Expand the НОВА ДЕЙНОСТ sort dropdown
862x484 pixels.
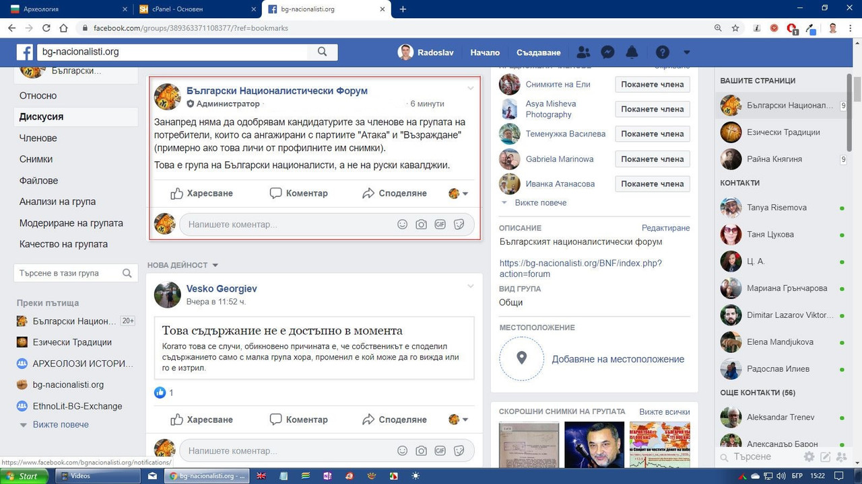pyautogui.click(x=183, y=266)
